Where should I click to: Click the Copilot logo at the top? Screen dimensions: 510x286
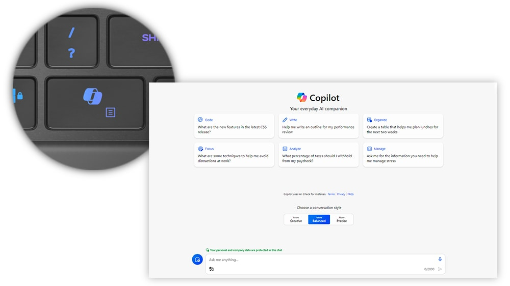click(302, 98)
